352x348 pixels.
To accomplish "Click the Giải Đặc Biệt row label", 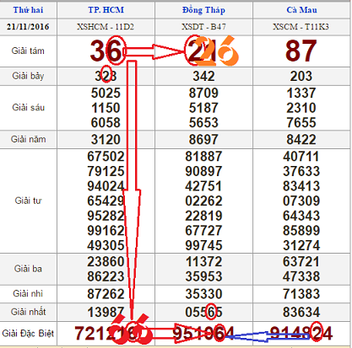I will 28,334.
